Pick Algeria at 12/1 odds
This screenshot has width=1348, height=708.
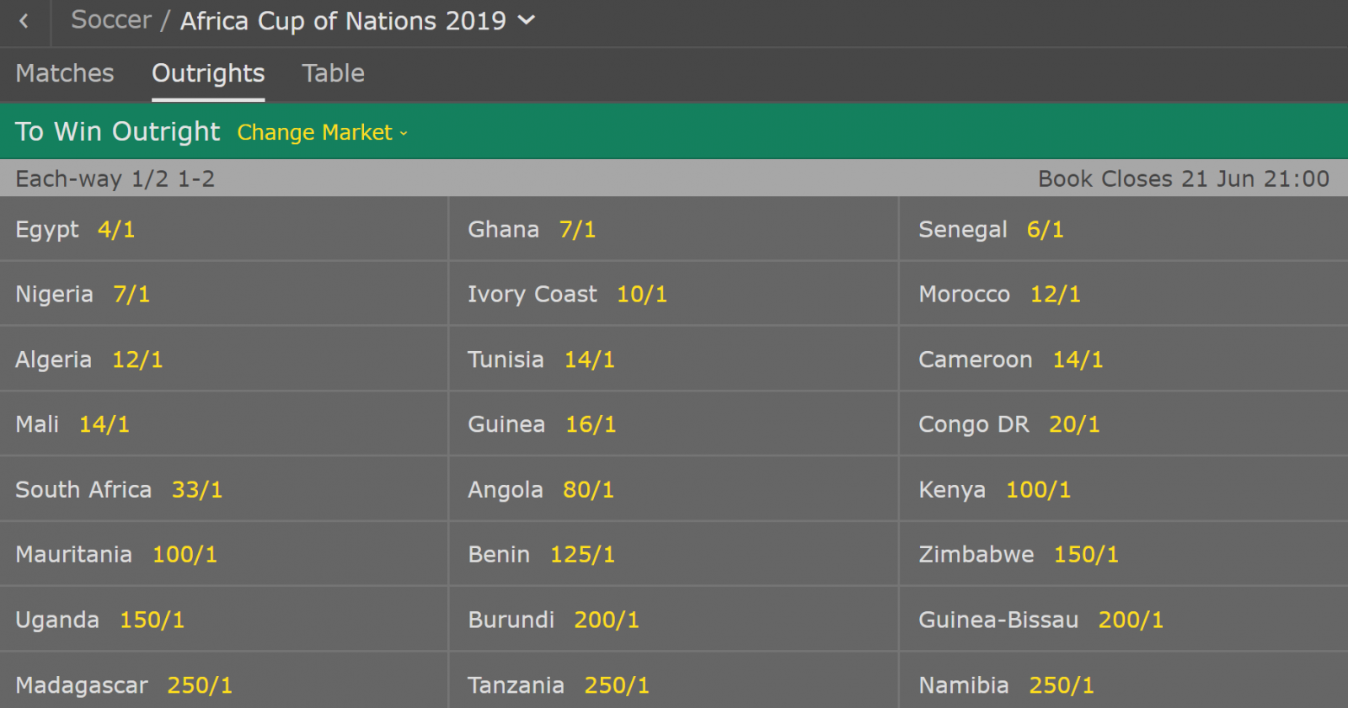(x=137, y=360)
